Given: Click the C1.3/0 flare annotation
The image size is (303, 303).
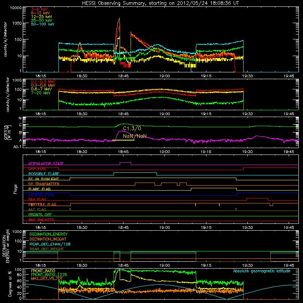Looking at the screenshot, I should click(132, 128).
